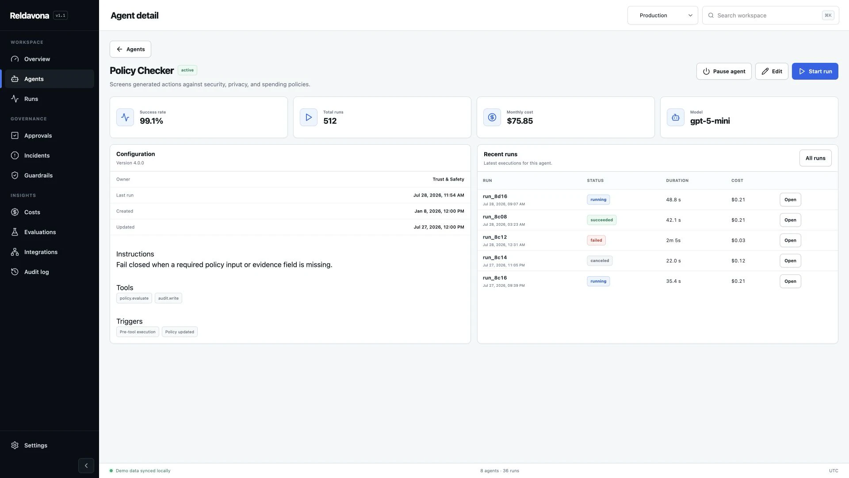Screen dimensions: 849x478
Task: Click the Costs dollar icon in sidebar
Action: (x=15, y=212)
